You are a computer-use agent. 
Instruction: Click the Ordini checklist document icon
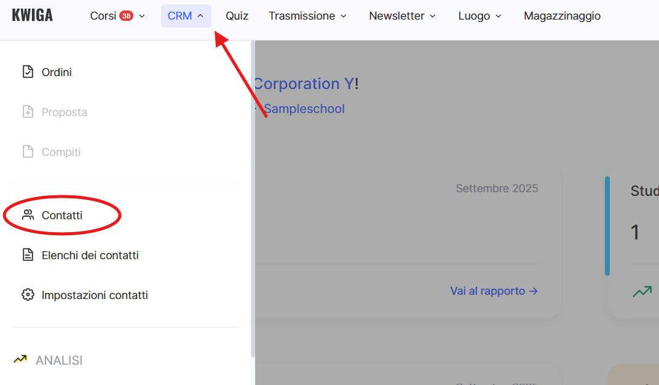(28, 72)
